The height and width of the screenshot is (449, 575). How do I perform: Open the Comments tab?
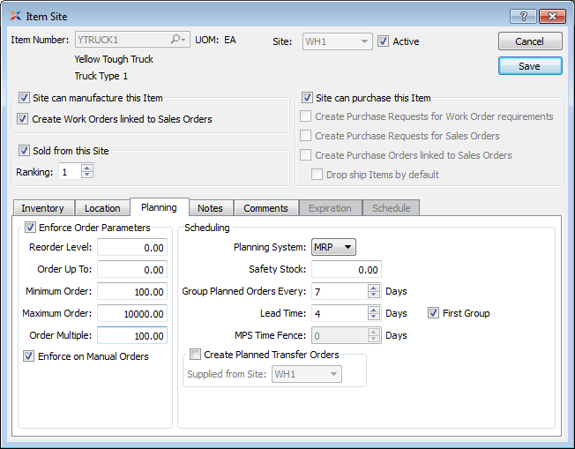(265, 208)
